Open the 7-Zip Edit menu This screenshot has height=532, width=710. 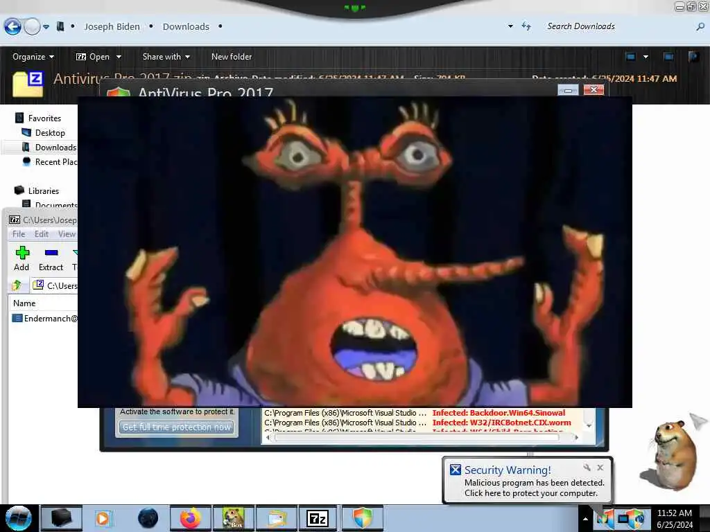click(x=41, y=234)
